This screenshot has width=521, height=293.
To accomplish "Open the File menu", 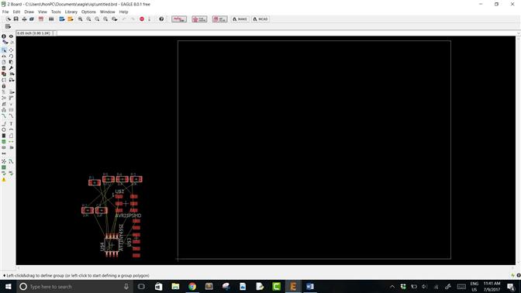I will (x=5, y=12).
